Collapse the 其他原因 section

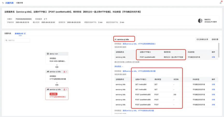(119, 66)
